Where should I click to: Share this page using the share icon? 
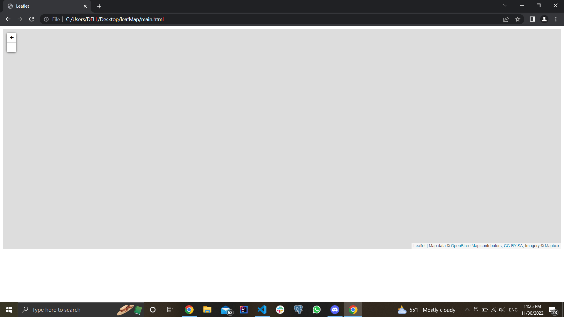click(506, 19)
